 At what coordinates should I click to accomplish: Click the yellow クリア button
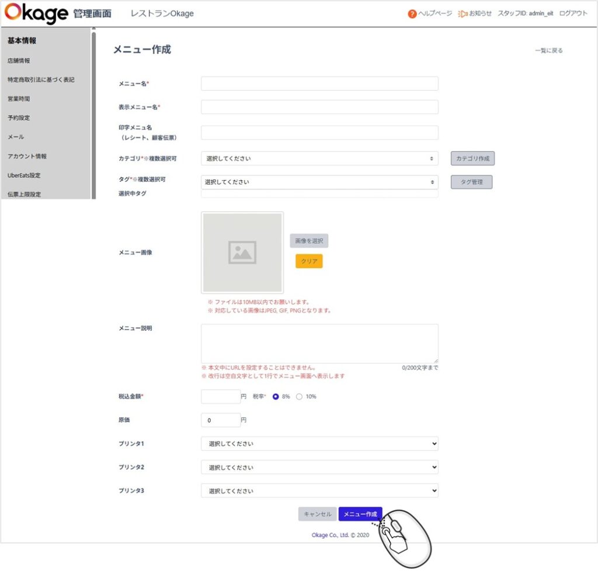[309, 261]
